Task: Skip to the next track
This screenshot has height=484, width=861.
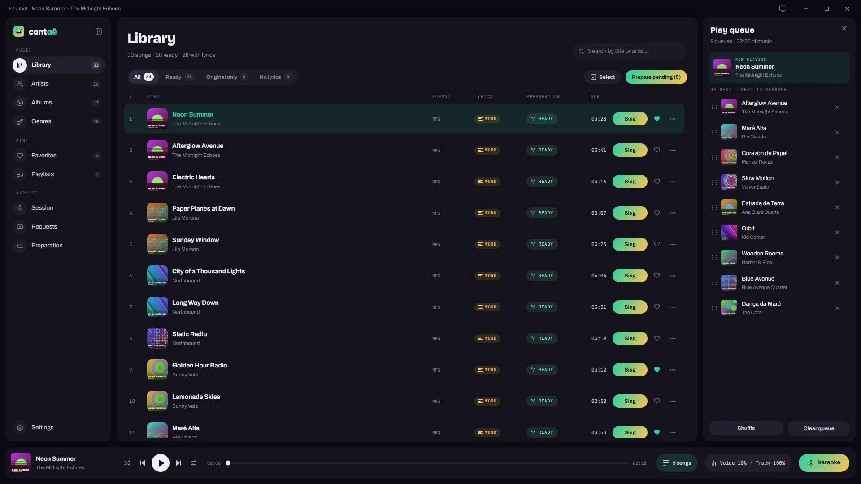Action: [x=178, y=463]
